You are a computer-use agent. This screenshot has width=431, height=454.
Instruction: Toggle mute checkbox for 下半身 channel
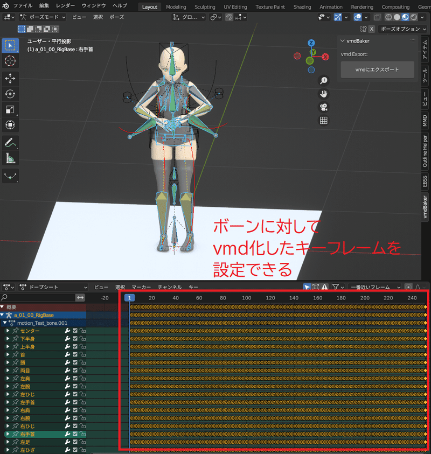(x=75, y=338)
